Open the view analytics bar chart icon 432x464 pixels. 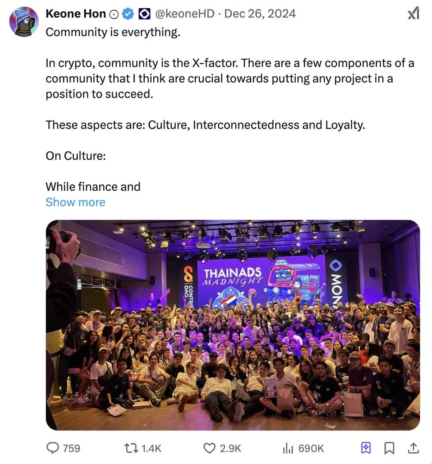pyautogui.click(x=287, y=448)
